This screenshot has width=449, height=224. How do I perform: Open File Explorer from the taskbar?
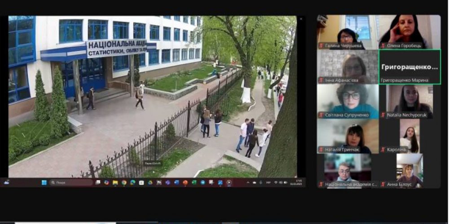115,183
